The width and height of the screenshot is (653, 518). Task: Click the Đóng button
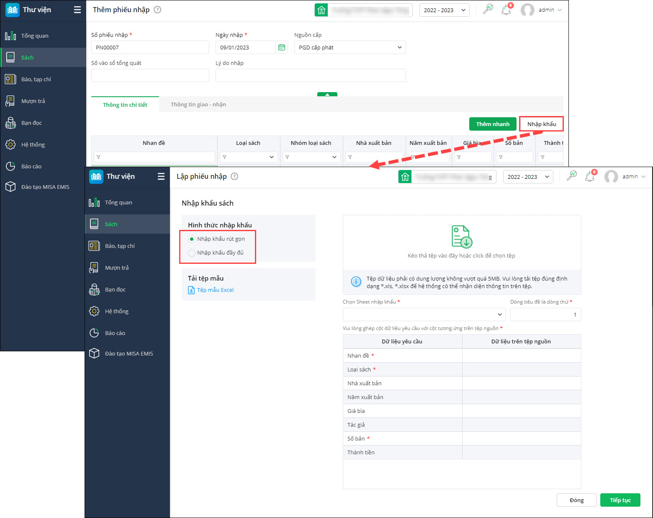pos(577,500)
